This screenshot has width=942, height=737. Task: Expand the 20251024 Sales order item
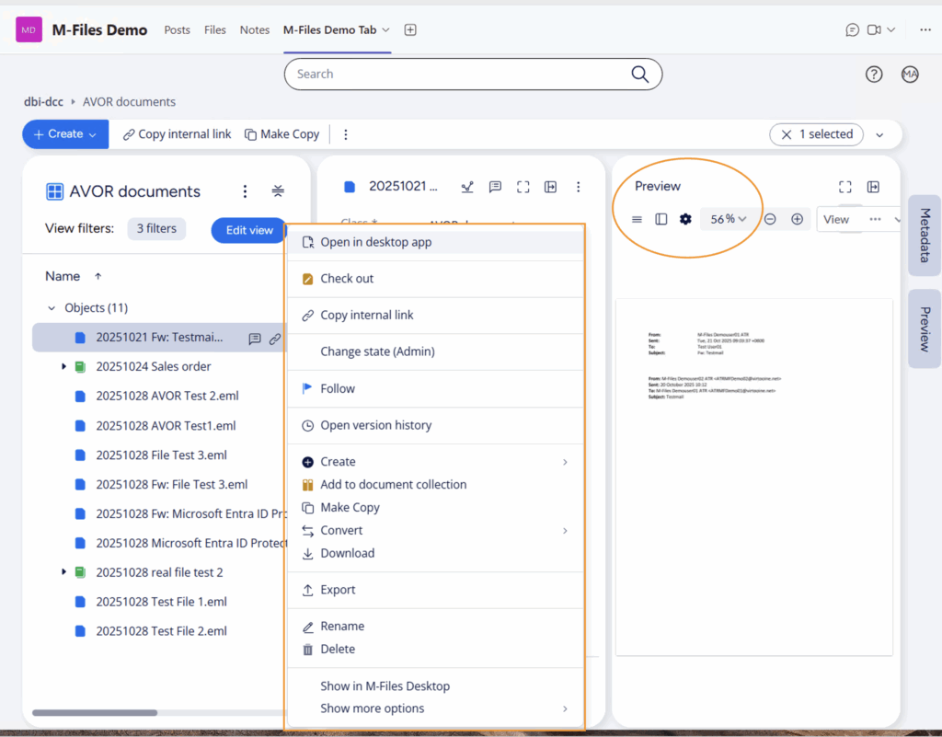[64, 366]
